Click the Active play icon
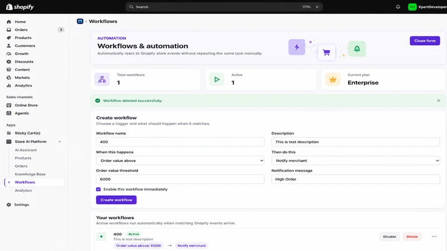This screenshot has height=251, width=447. (x=217, y=79)
